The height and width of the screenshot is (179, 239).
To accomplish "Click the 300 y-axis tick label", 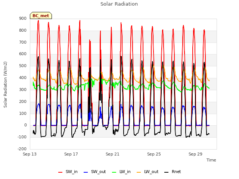I will tap(23, 89).
